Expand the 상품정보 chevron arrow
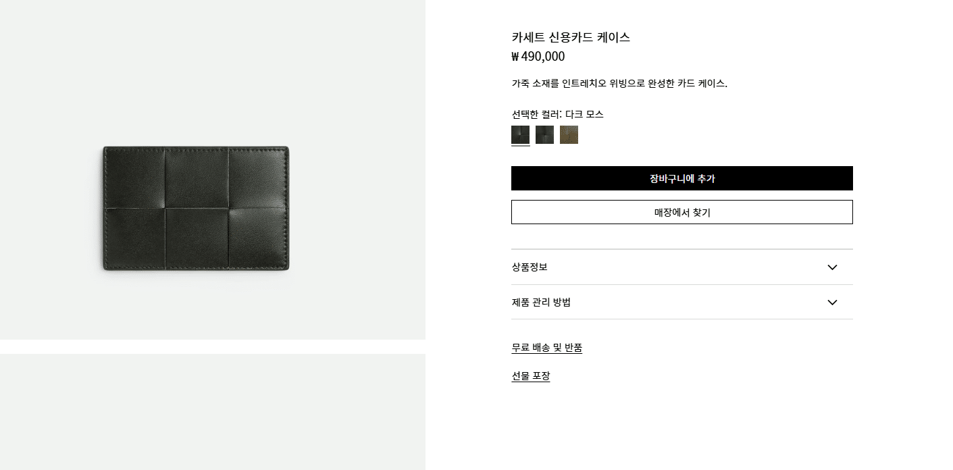Image resolution: width=953 pixels, height=470 pixels. coord(832,267)
